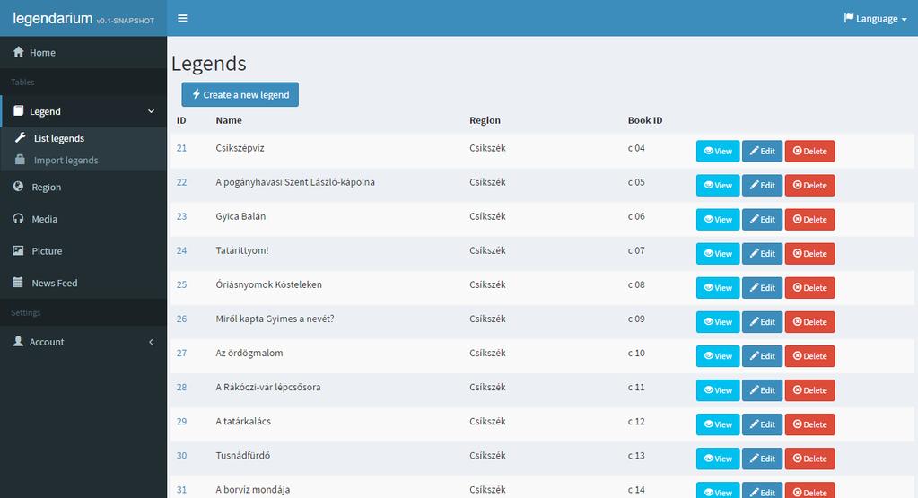Viewport: 918px width, 498px height.
Task: View the Tatárittyom! legend
Action: click(x=718, y=253)
